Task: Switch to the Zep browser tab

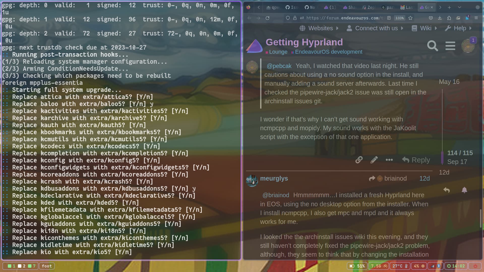Action: point(369,7)
